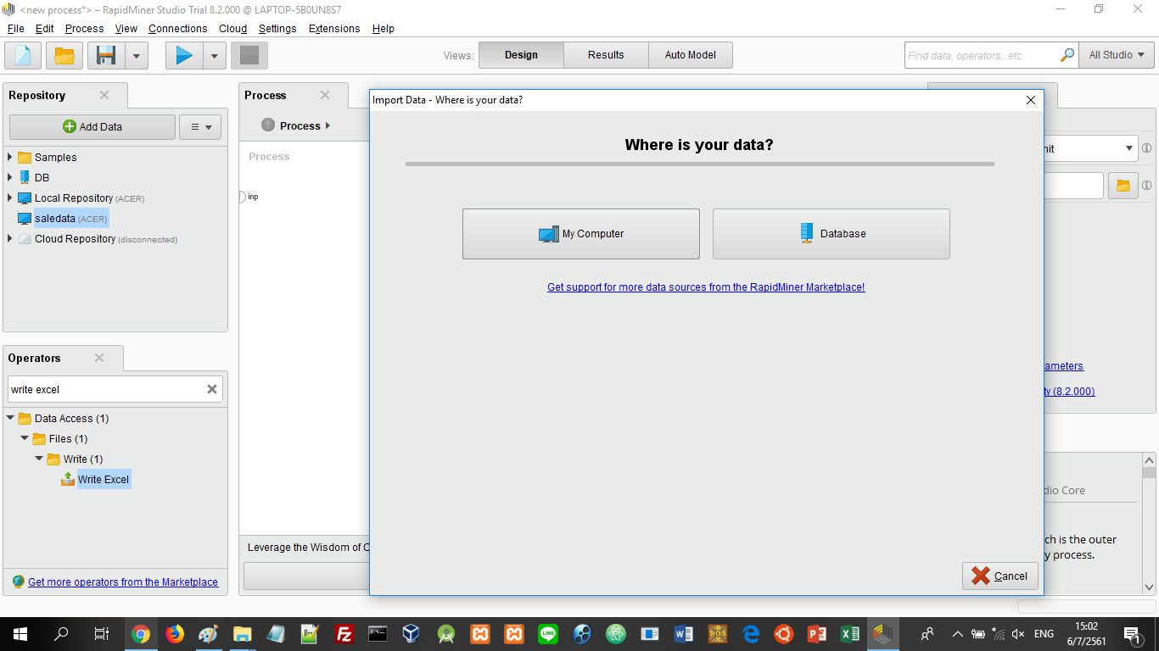
Task: Open the All Studio search scope dropdown
Action: tap(1116, 55)
